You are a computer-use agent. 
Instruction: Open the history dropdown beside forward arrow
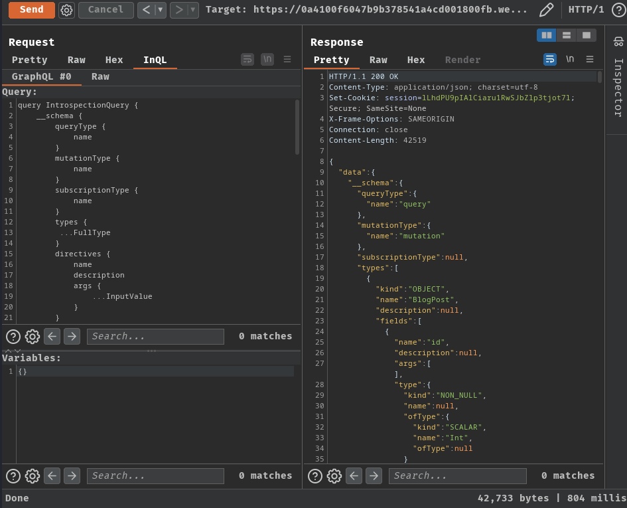193,9
